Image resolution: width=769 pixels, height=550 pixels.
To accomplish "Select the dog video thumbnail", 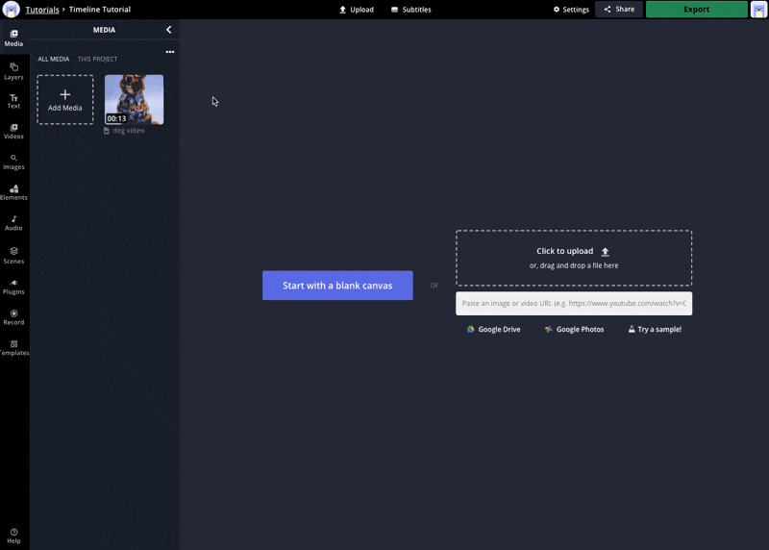I will pyautogui.click(x=134, y=100).
